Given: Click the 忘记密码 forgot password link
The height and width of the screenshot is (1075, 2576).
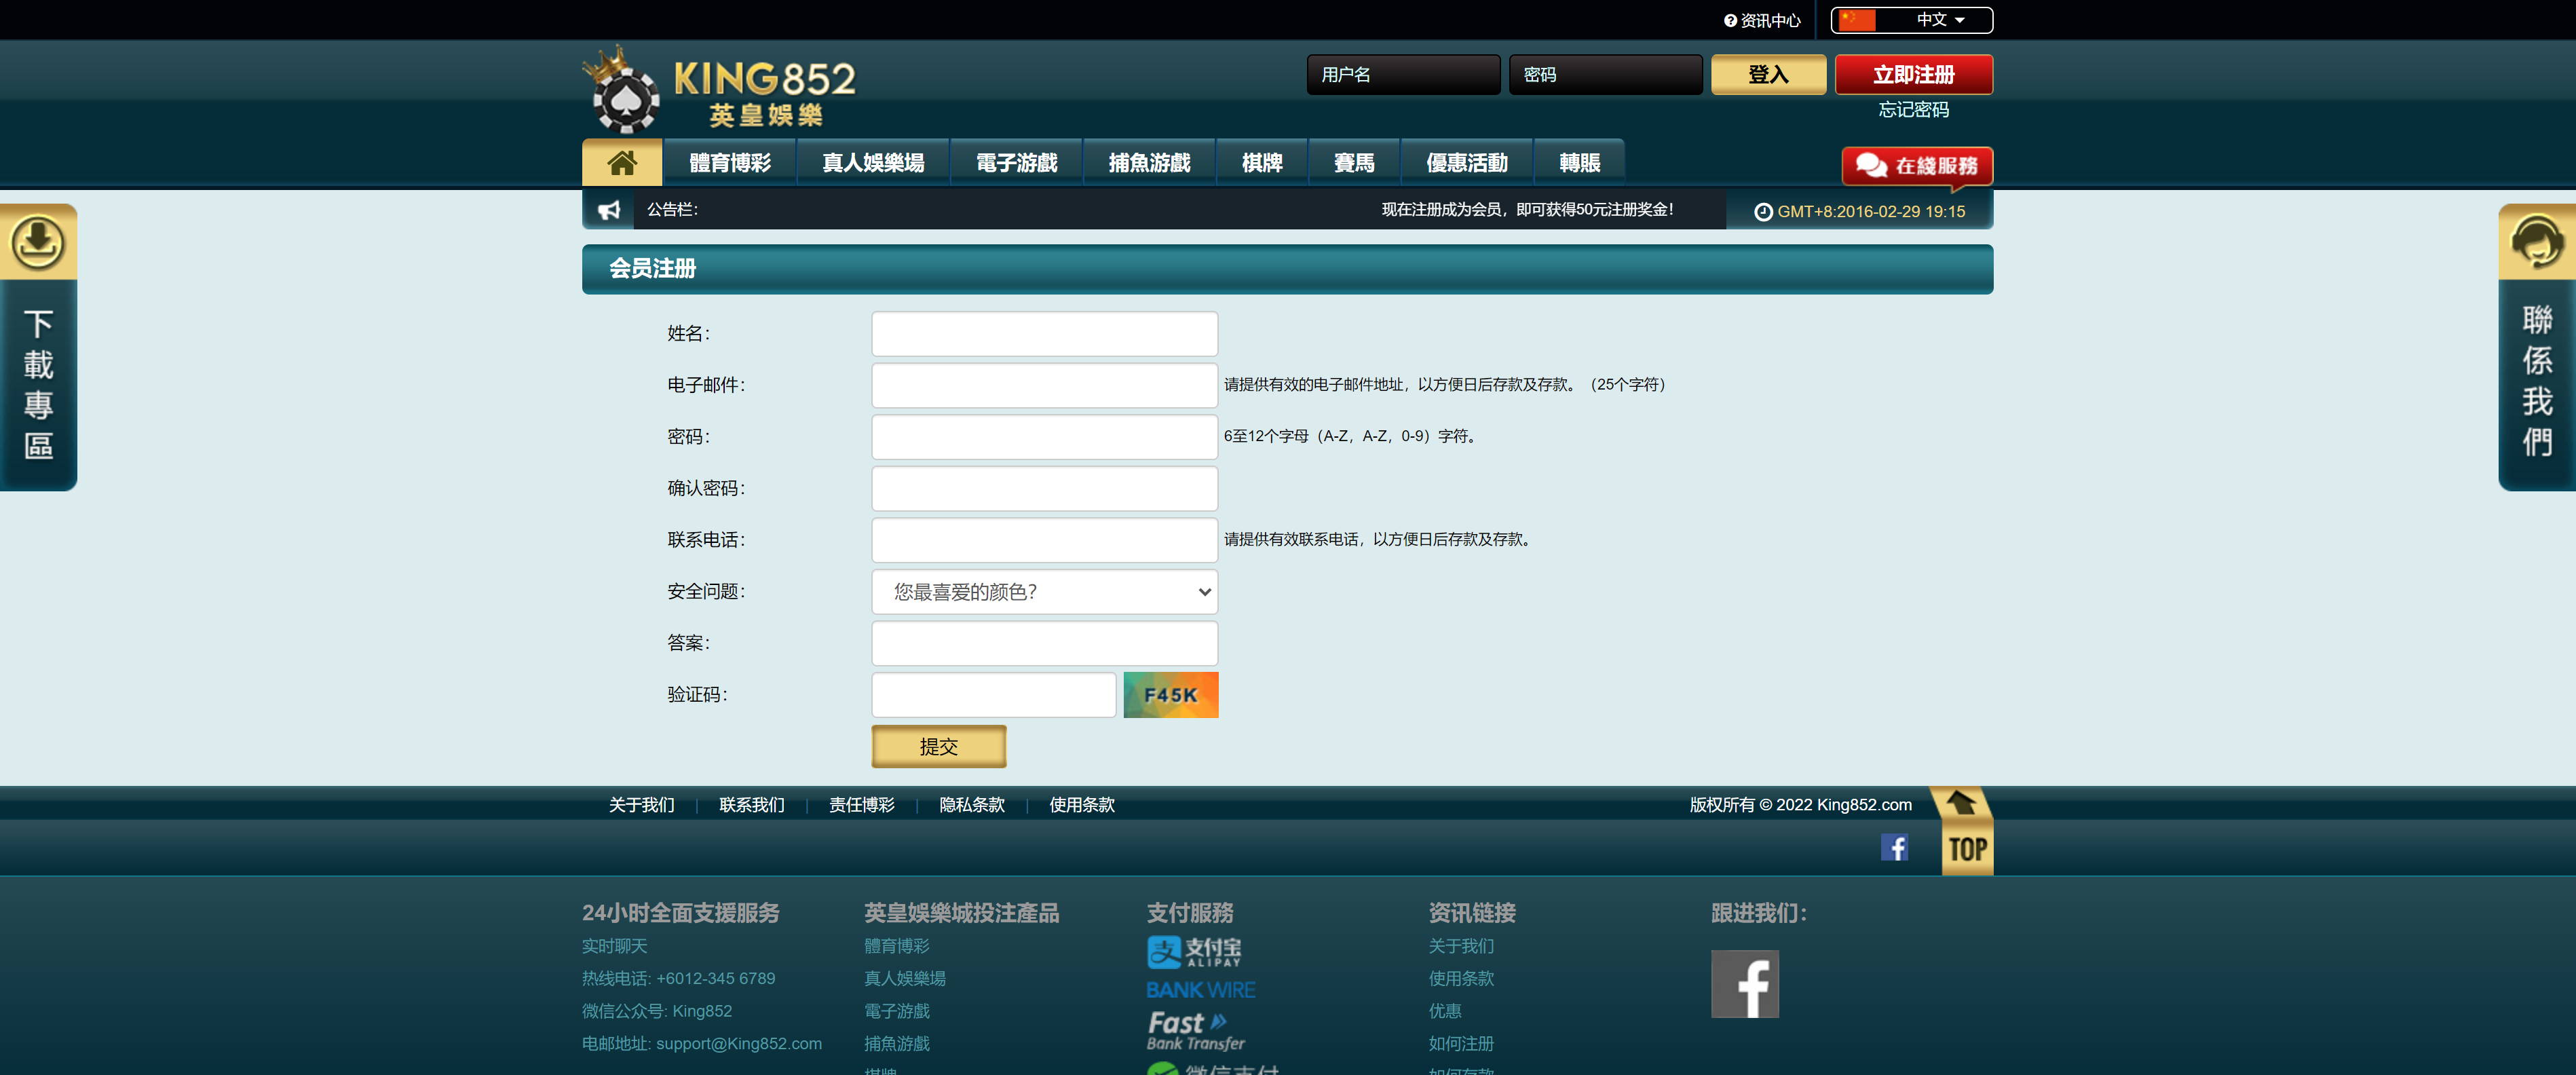Looking at the screenshot, I should 1912,110.
